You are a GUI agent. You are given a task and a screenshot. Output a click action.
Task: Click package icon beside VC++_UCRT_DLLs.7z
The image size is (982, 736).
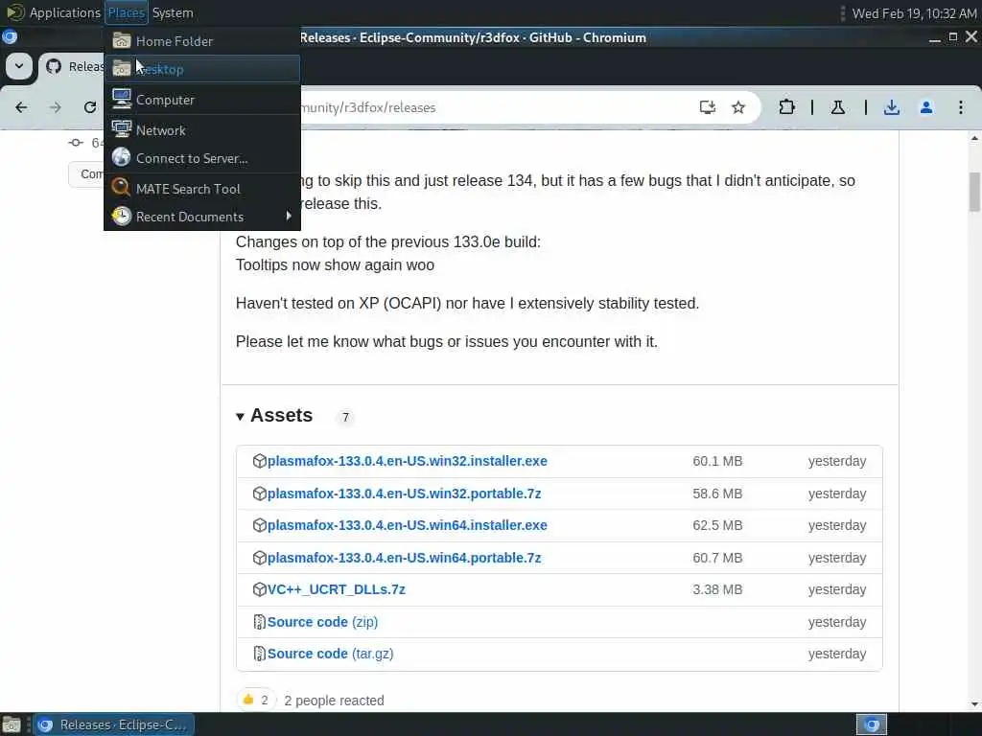point(259,589)
